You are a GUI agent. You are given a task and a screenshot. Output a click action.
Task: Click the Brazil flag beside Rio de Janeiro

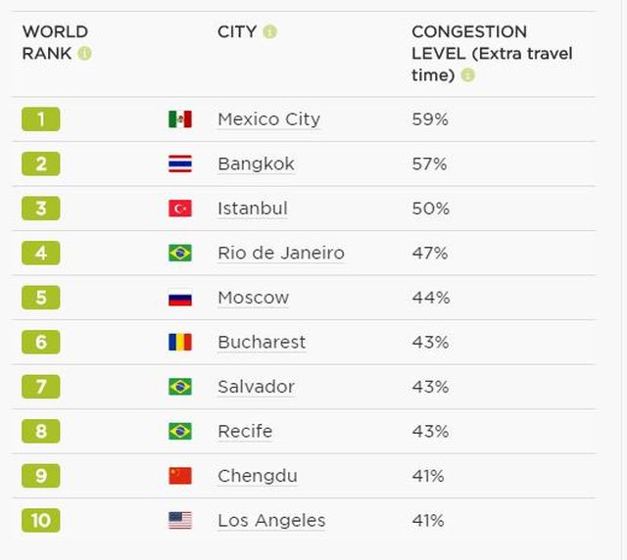[x=179, y=254]
